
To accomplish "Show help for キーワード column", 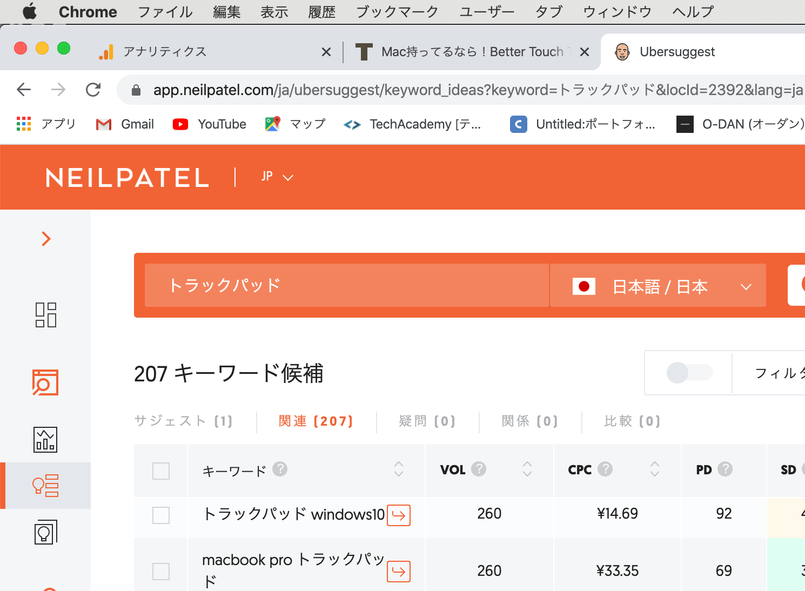I will point(280,469).
